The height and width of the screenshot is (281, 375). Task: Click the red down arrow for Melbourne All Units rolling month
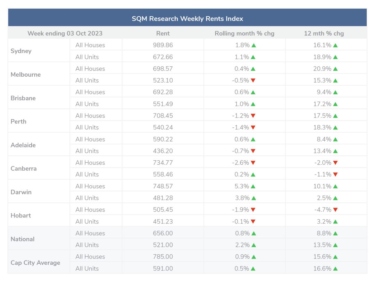[253, 80]
